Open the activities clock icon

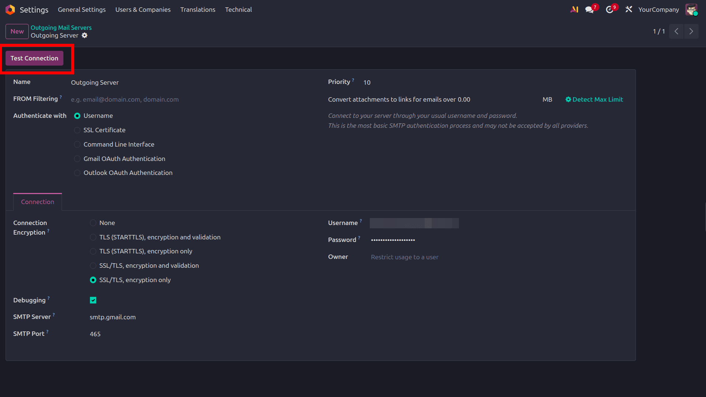click(610, 10)
